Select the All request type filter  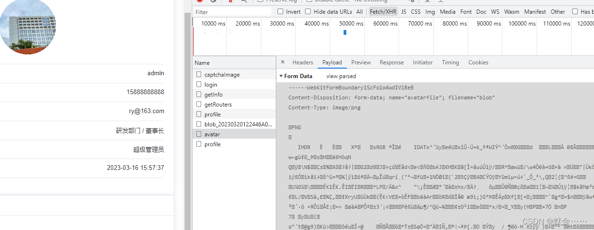click(360, 12)
